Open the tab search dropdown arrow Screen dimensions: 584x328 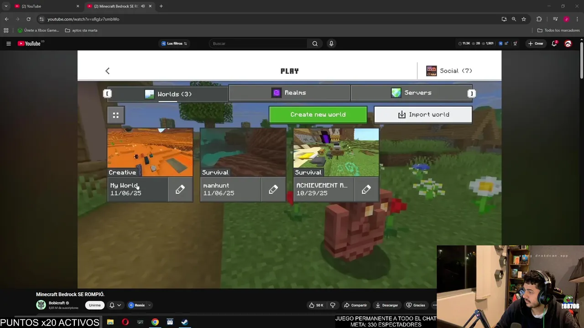pos(5,6)
